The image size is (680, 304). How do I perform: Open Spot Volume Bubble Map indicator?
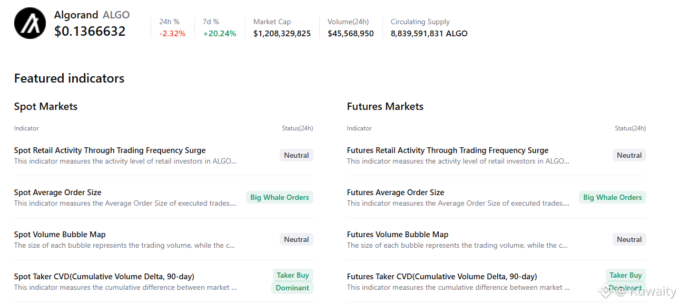coord(60,235)
